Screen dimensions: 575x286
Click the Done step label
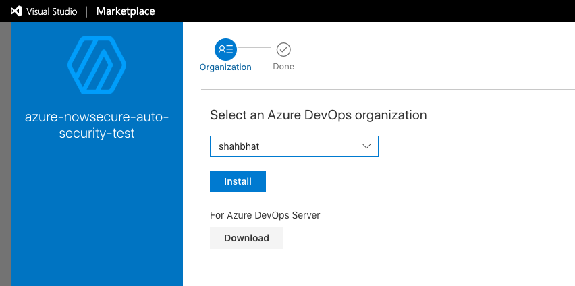coord(283,67)
